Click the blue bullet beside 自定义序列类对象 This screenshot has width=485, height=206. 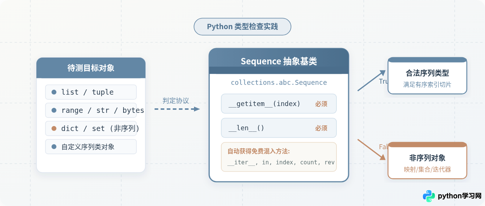click(54, 147)
